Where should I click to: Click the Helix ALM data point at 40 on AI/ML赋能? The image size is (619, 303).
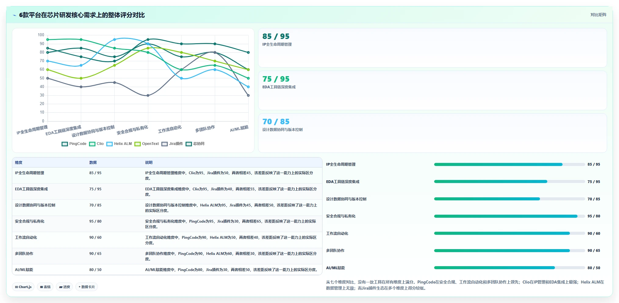tap(248, 87)
